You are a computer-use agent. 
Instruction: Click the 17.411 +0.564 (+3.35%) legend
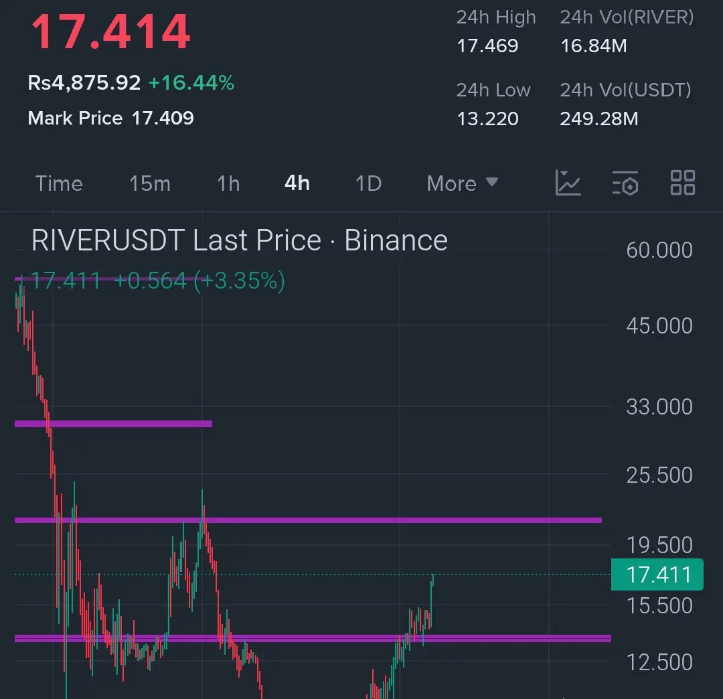click(158, 281)
